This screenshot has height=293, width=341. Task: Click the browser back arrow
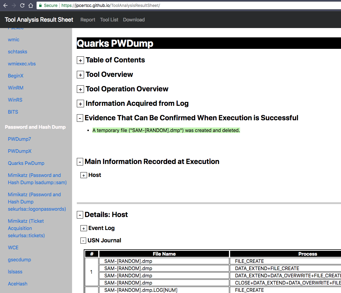[5, 5]
